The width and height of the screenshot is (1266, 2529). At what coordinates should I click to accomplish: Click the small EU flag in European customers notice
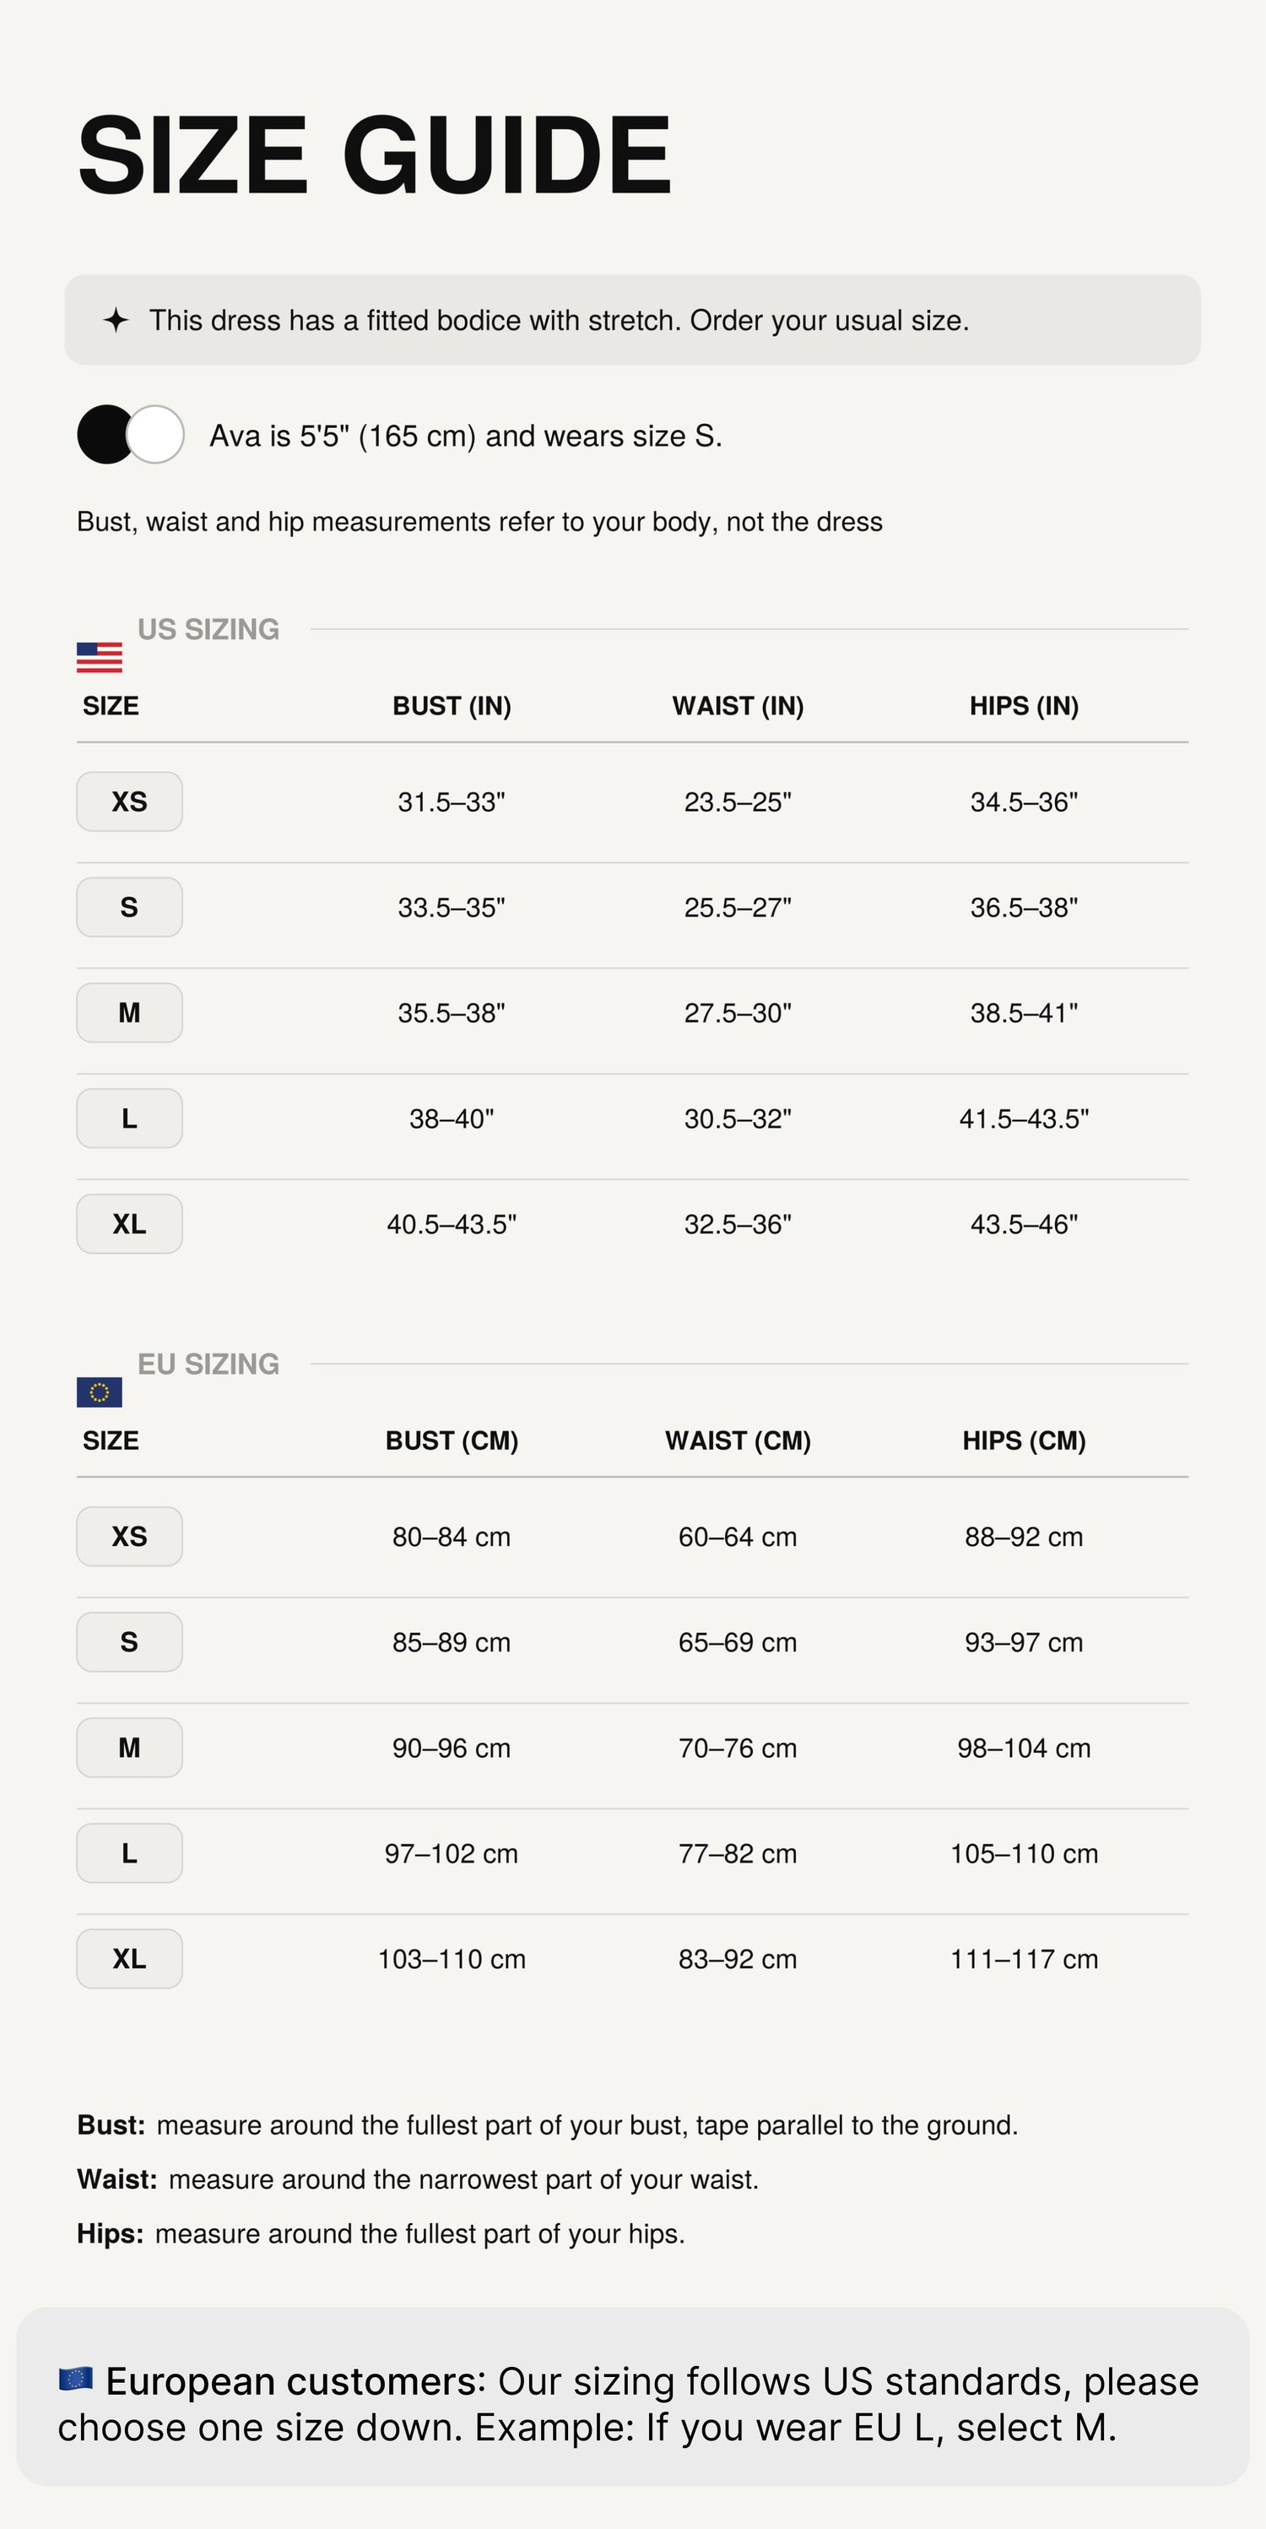point(76,2379)
